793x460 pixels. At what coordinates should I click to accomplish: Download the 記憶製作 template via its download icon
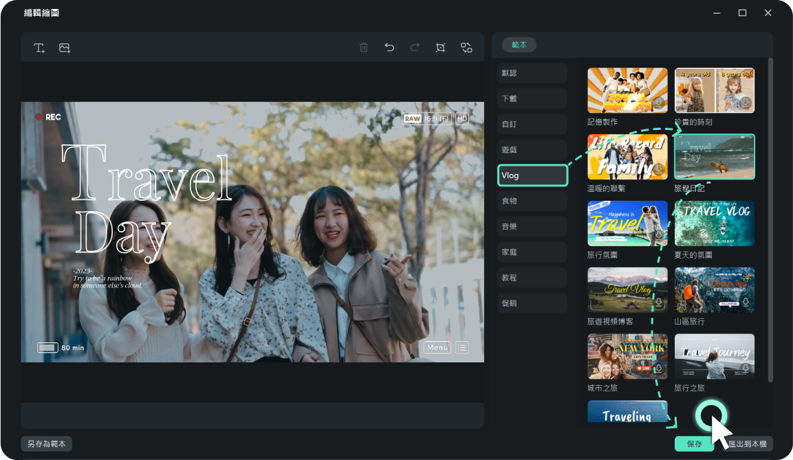[658, 102]
